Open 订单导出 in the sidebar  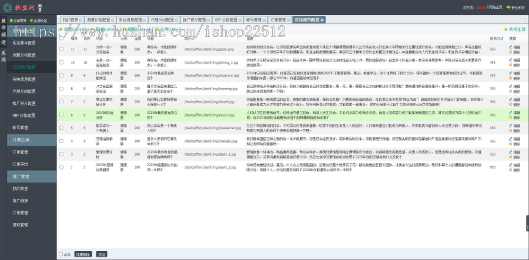(x=20, y=164)
